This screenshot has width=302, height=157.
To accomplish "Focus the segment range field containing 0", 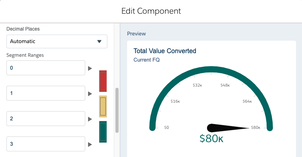I will pyautogui.click(x=46, y=68).
